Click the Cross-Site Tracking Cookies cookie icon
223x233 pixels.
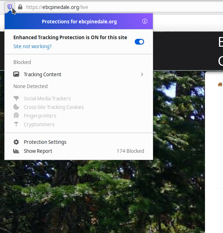pos(16,107)
